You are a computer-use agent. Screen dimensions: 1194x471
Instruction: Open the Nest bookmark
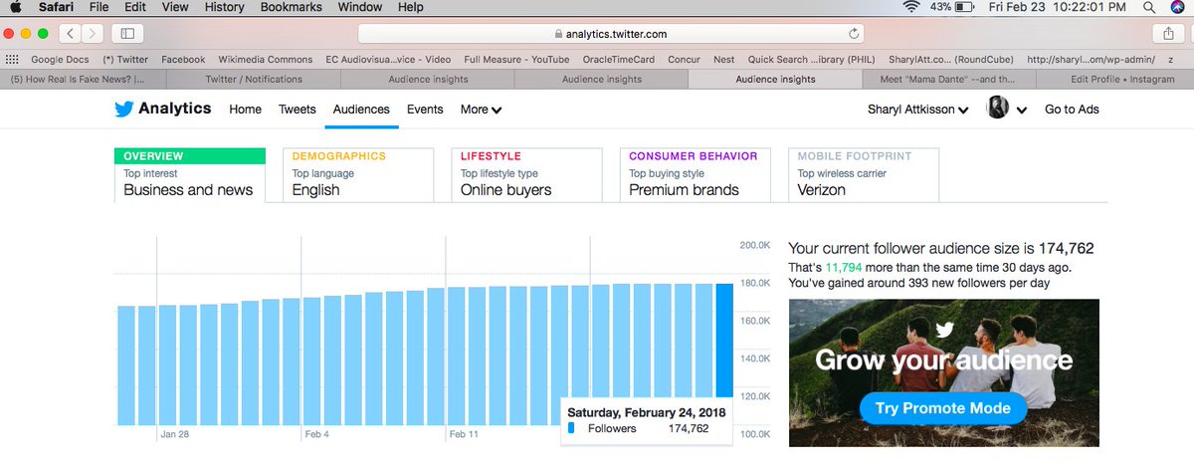(724, 59)
